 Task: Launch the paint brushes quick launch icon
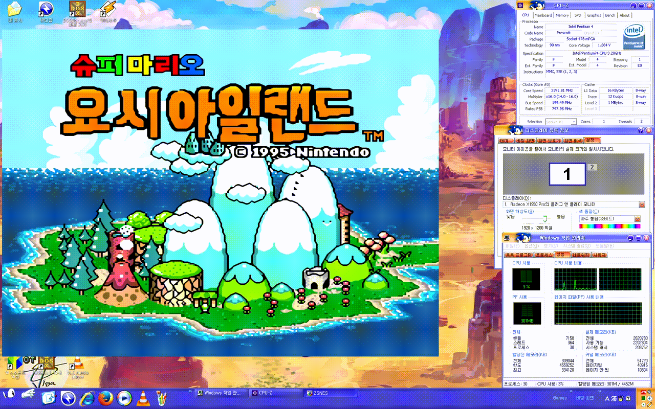tap(162, 397)
